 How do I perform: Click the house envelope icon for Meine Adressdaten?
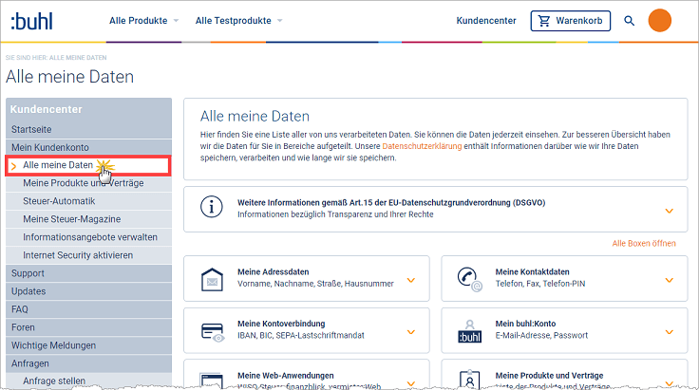click(212, 279)
